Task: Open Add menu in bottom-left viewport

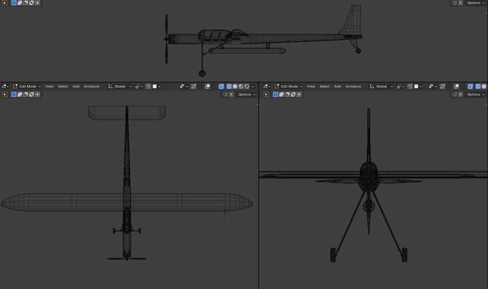Action: coord(76,87)
